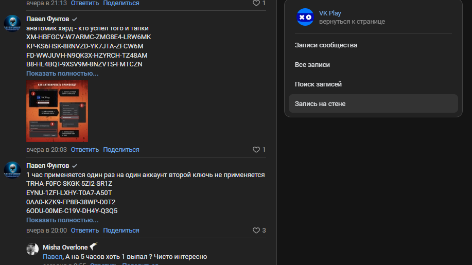Open Павел Фунтов avatar on 1 час comment
Screen dimensions: 472x265
click(x=12, y=170)
